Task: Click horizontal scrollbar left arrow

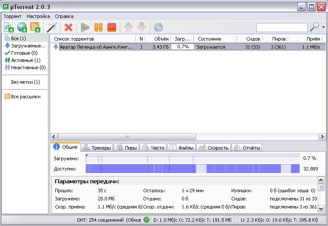Action: tap(54, 137)
